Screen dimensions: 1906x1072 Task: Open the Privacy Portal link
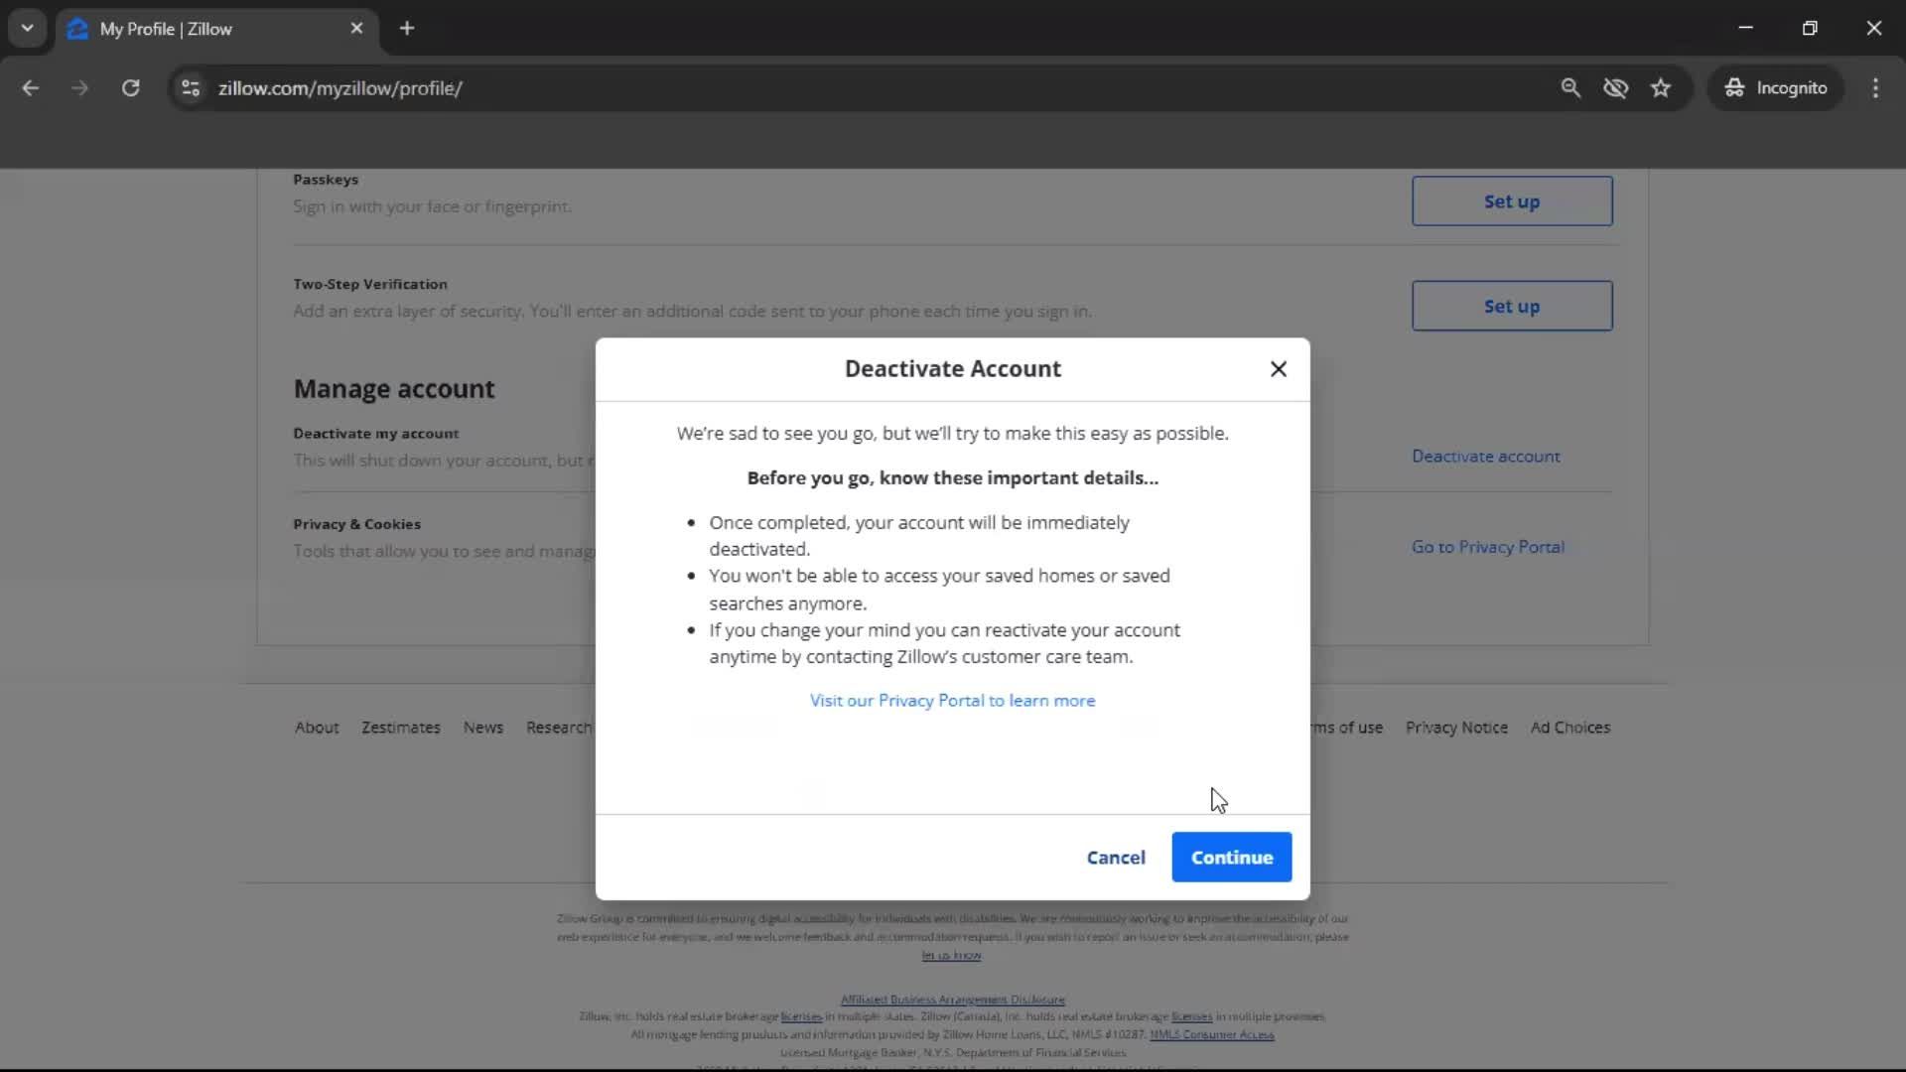pos(952,700)
